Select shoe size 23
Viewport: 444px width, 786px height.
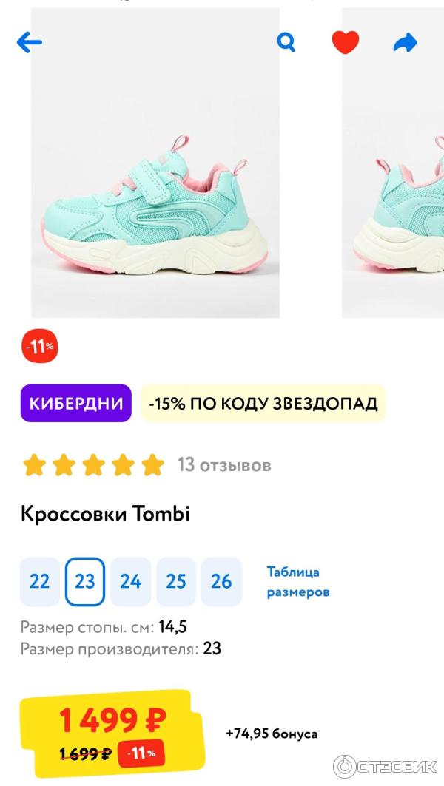pos(85,581)
